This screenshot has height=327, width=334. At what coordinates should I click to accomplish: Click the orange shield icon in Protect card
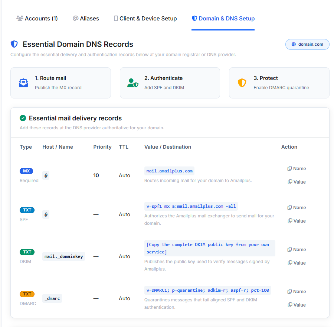pos(242,83)
